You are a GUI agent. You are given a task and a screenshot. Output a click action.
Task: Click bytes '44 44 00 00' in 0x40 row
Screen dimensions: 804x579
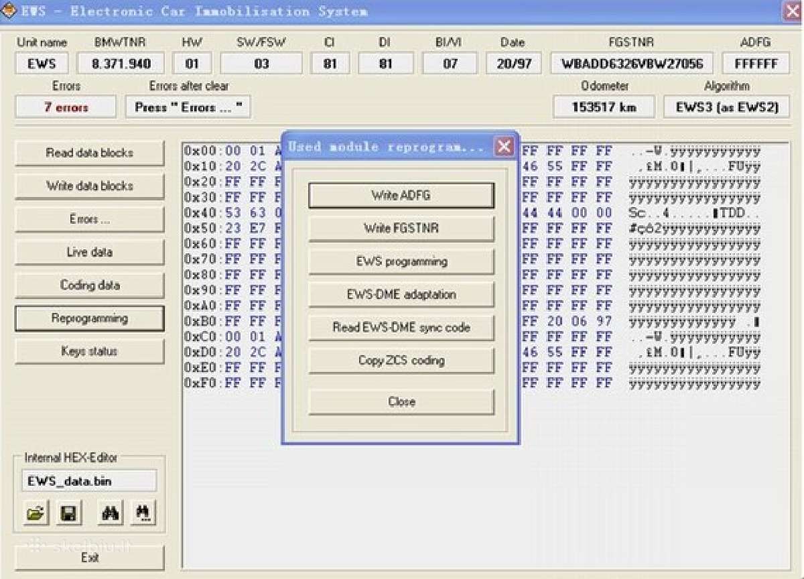tap(567, 213)
